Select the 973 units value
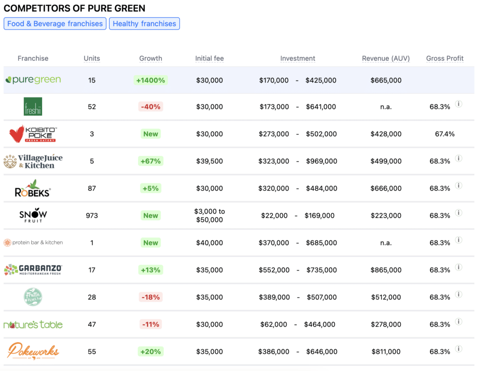Screen dimensions: 478x371 pos(92,215)
